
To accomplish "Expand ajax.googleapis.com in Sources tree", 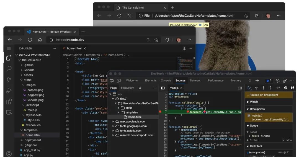I will click(113, 122).
